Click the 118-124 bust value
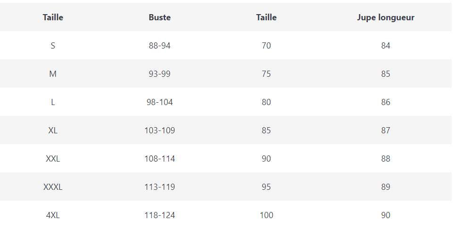 pyautogui.click(x=159, y=215)
